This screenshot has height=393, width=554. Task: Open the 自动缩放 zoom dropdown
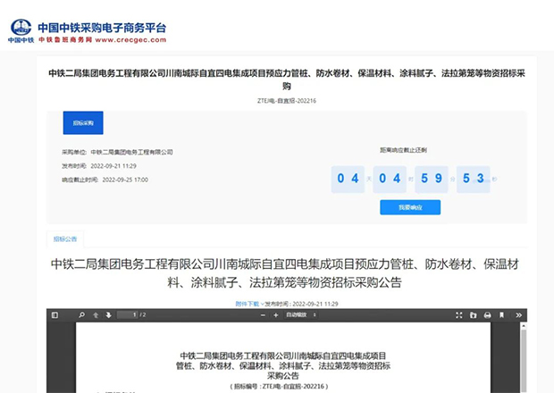click(300, 315)
